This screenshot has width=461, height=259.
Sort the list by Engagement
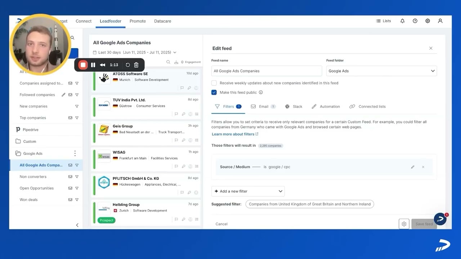(191, 62)
